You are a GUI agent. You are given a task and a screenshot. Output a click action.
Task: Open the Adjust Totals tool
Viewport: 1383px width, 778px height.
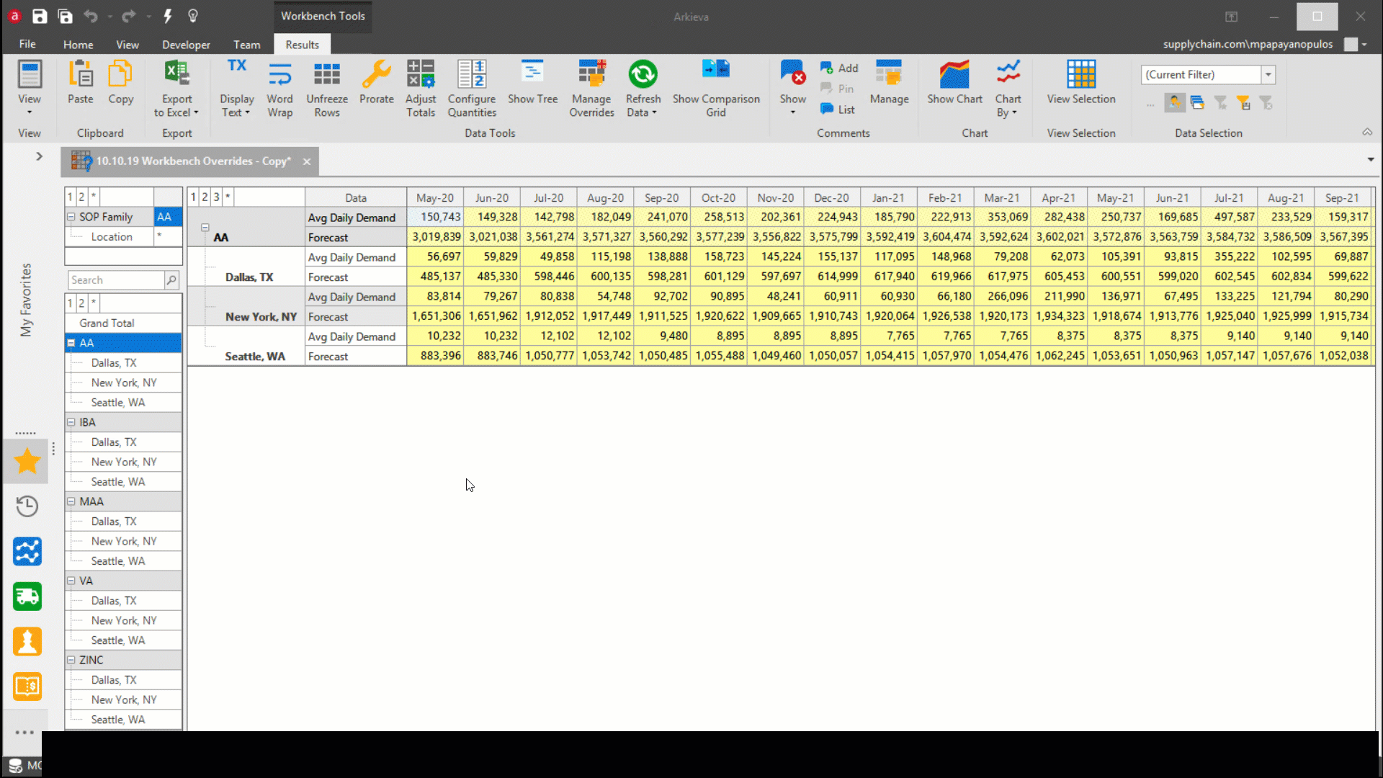421,89
